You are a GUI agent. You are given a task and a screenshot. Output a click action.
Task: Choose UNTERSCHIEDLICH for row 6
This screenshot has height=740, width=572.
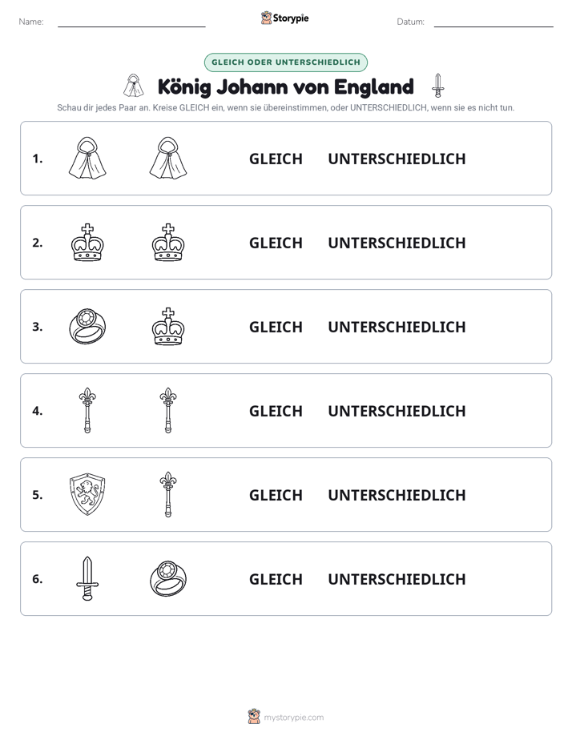pyautogui.click(x=397, y=579)
